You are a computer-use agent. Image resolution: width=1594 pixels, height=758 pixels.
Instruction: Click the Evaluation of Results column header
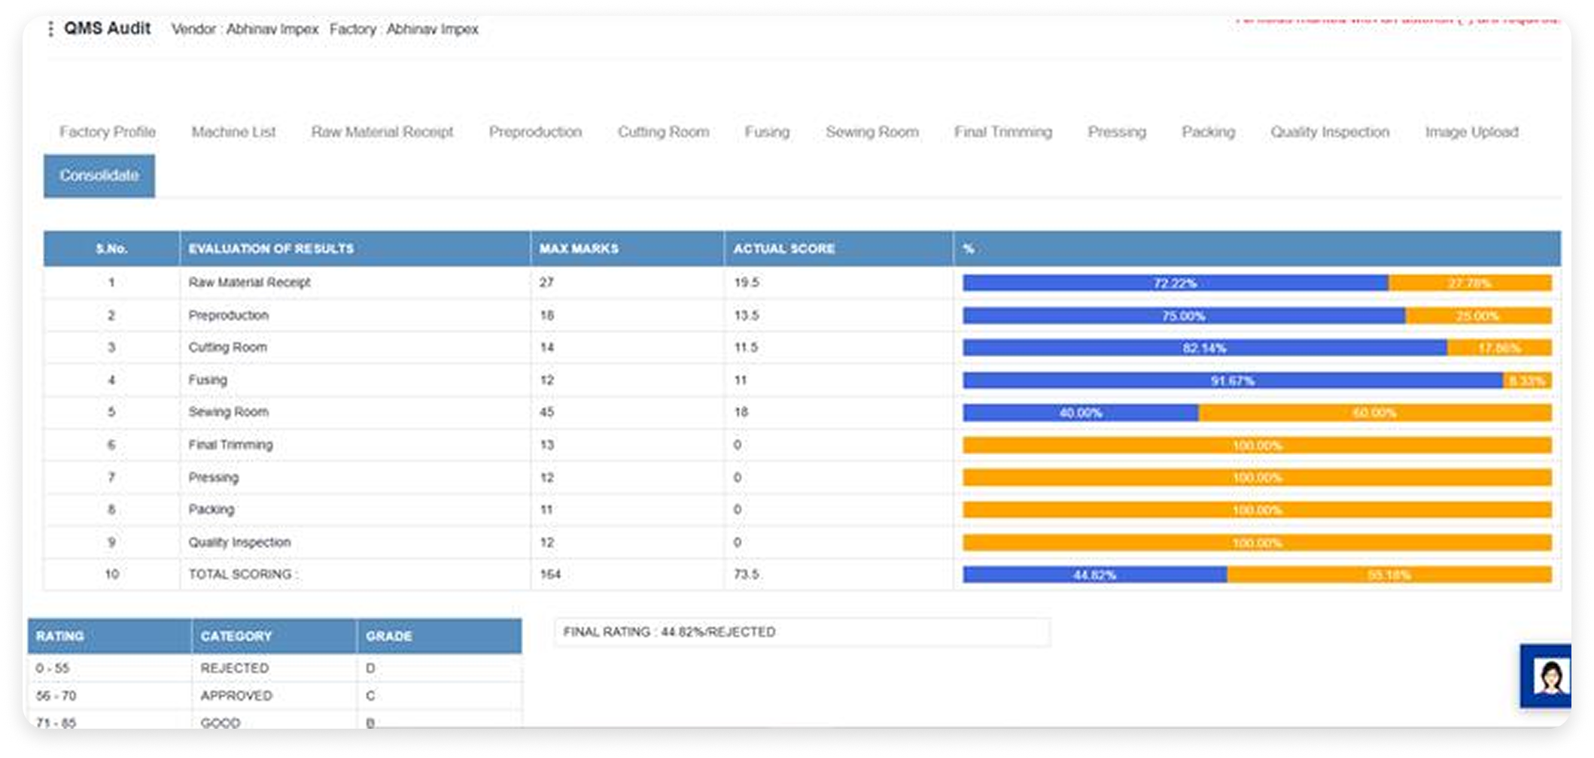point(271,249)
